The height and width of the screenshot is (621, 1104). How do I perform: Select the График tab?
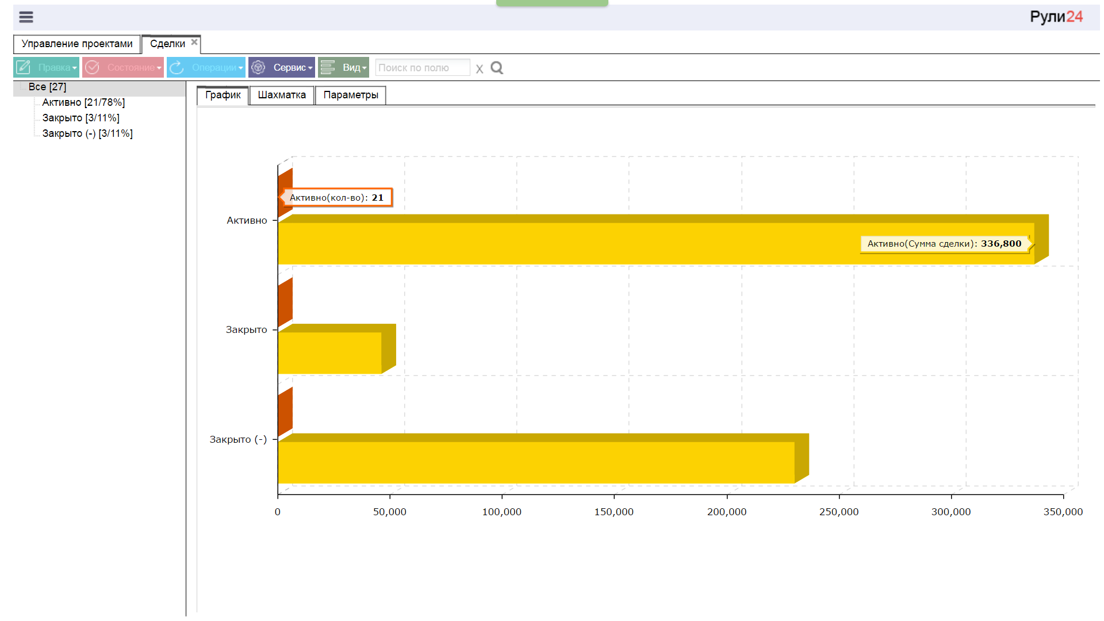tap(223, 95)
